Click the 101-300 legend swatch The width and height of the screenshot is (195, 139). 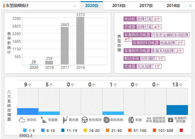pos(154,130)
